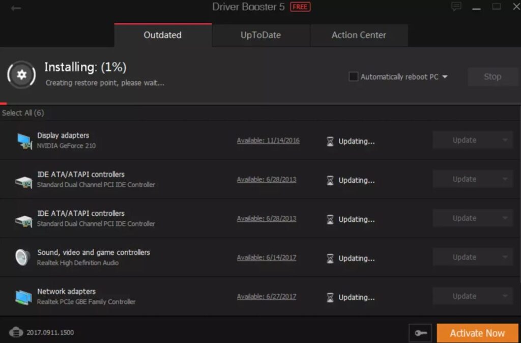This screenshot has width=521, height=343.
Task: Click the NVIDIA GeForce 210 display adapter icon
Action: (24, 140)
